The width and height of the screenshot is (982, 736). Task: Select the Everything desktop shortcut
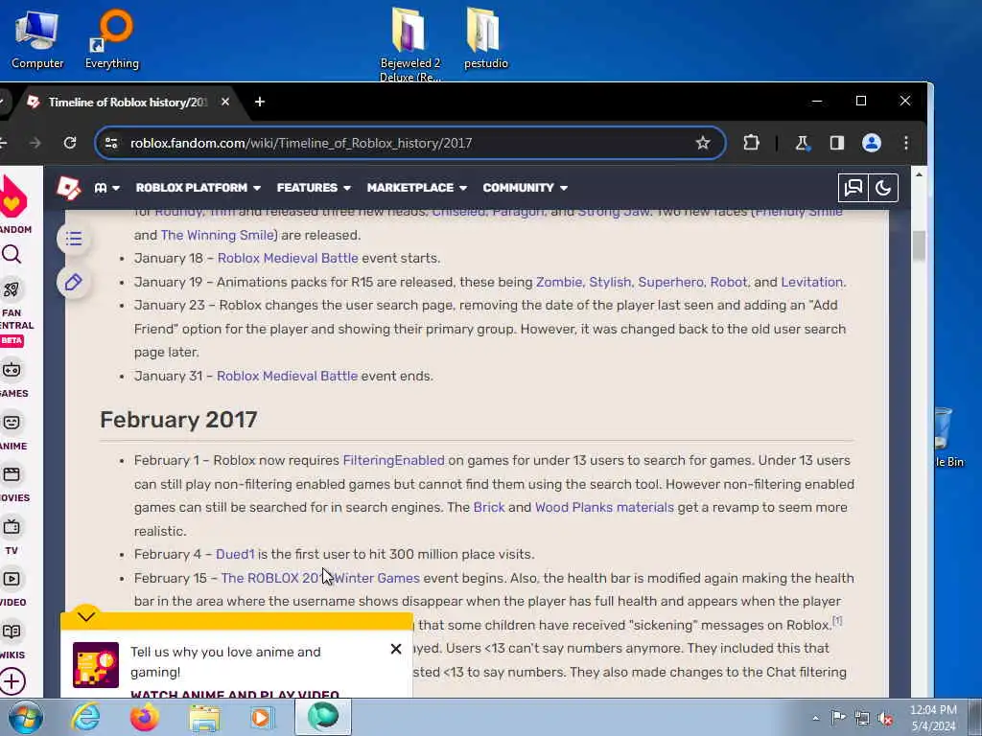click(x=112, y=40)
